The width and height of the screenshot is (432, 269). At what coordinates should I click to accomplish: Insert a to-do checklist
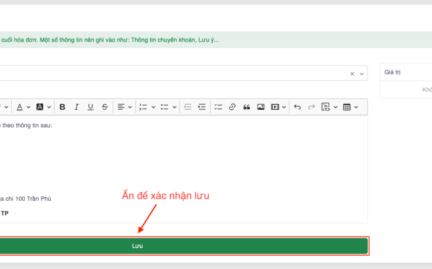coord(218,107)
